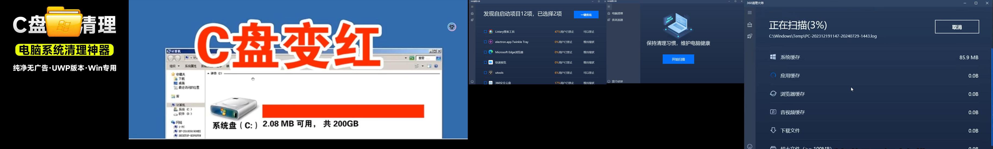Open 组织 dropdown in Explorer toolbar
This screenshot has width=993, height=149.
click(175, 66)
